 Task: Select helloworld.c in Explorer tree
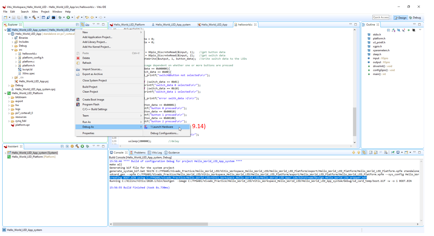pos(29,54)
